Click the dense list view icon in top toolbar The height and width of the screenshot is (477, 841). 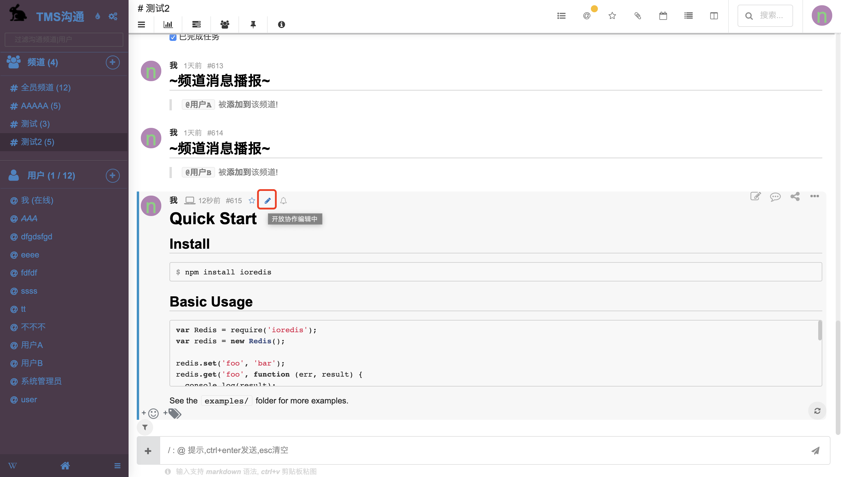click(x=688, y=15)
